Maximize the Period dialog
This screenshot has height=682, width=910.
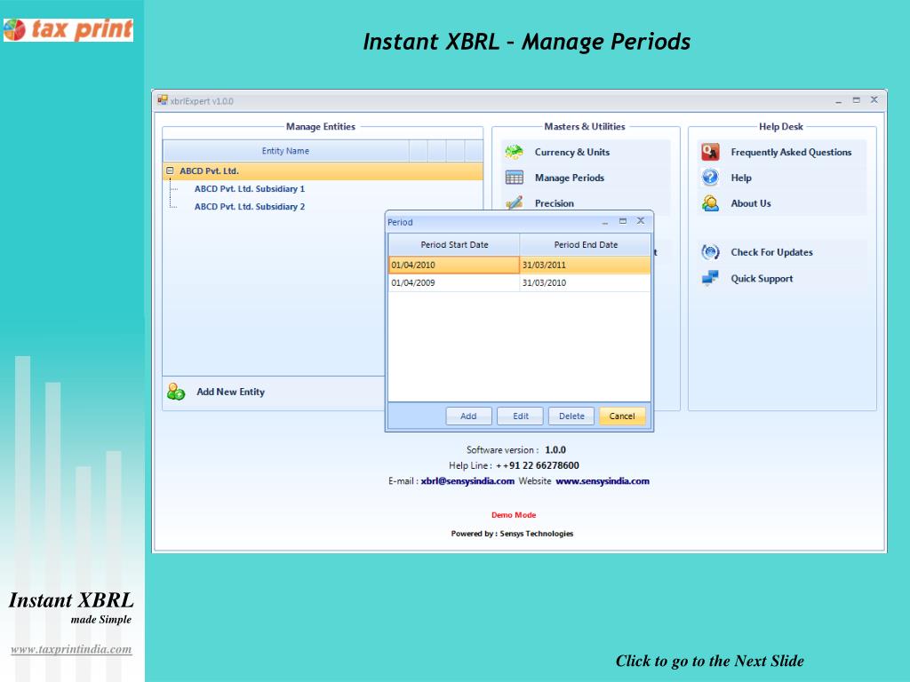pos(623,221)
